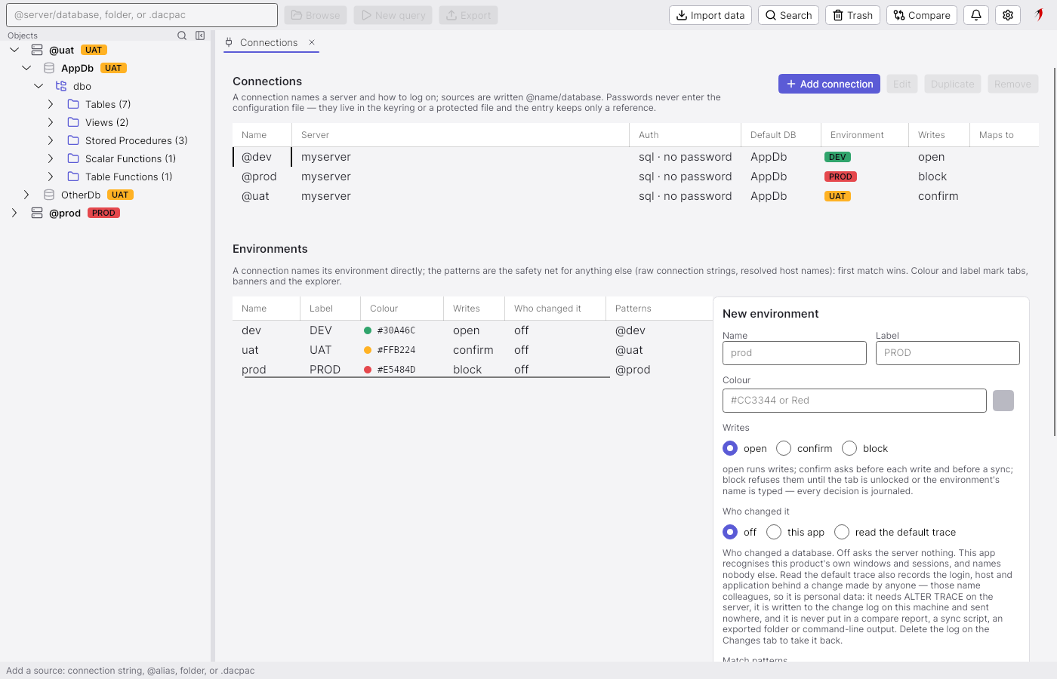Focus the source address input field
1057x679 pixels.
click(x=142, y=15)
